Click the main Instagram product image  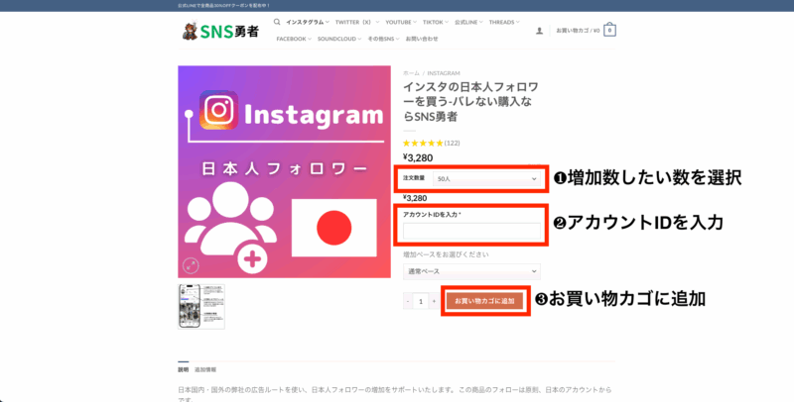pyautogui.click(x=284, y=171)
